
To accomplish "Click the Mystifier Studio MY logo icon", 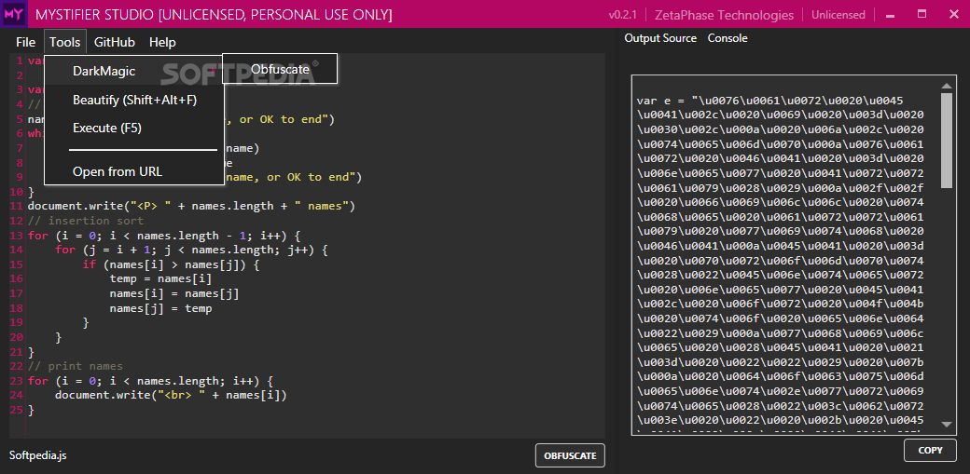I will 13,14.
